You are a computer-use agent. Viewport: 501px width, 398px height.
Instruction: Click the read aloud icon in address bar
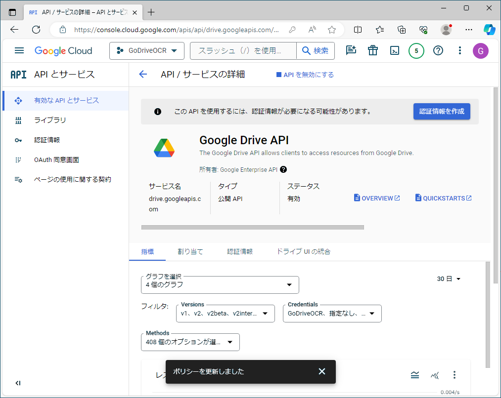click(x=312, y=30)
